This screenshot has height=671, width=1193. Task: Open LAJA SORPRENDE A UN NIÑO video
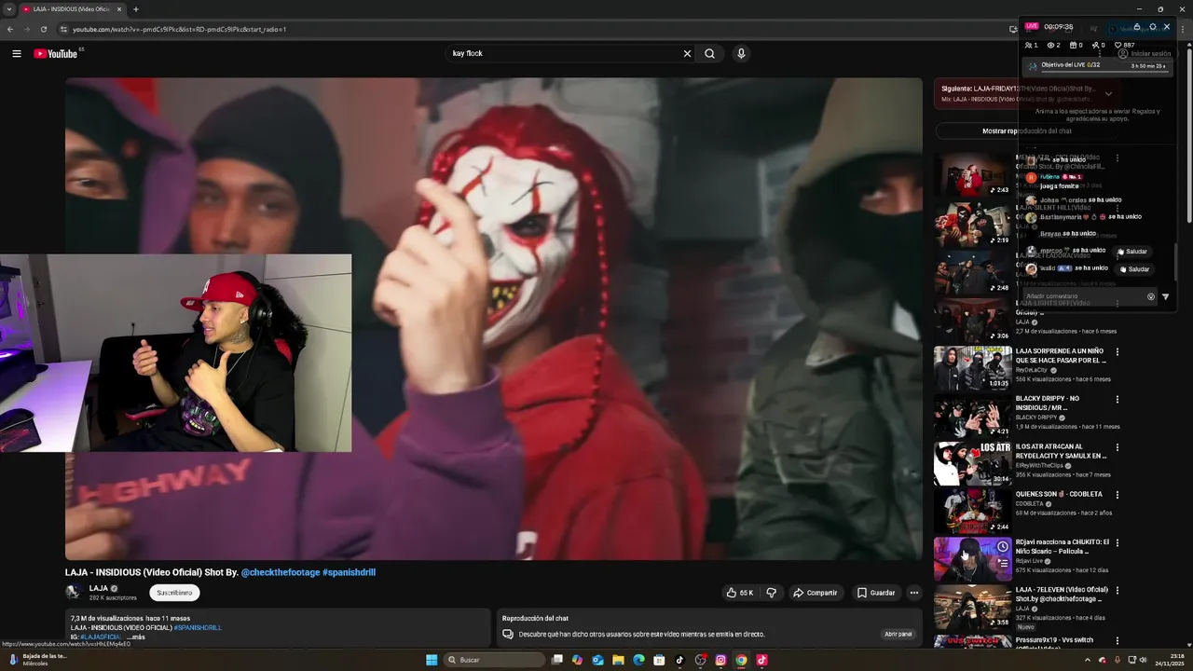click(1061, 355)
